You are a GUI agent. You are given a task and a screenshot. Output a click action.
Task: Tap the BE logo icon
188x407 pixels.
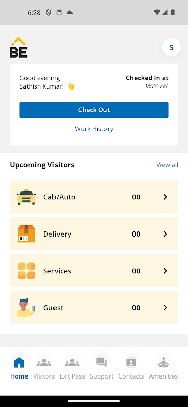pos(18,47)
